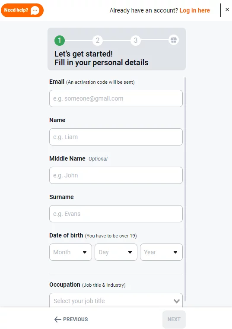Focus the Surname input field
232x329 pixels.
[116, 214]
